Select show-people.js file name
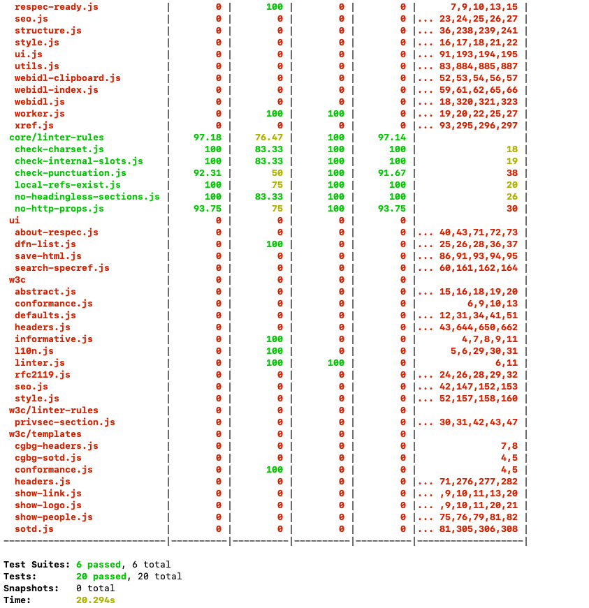Viewport: 589px width, 608px height. tap(54, 517)
